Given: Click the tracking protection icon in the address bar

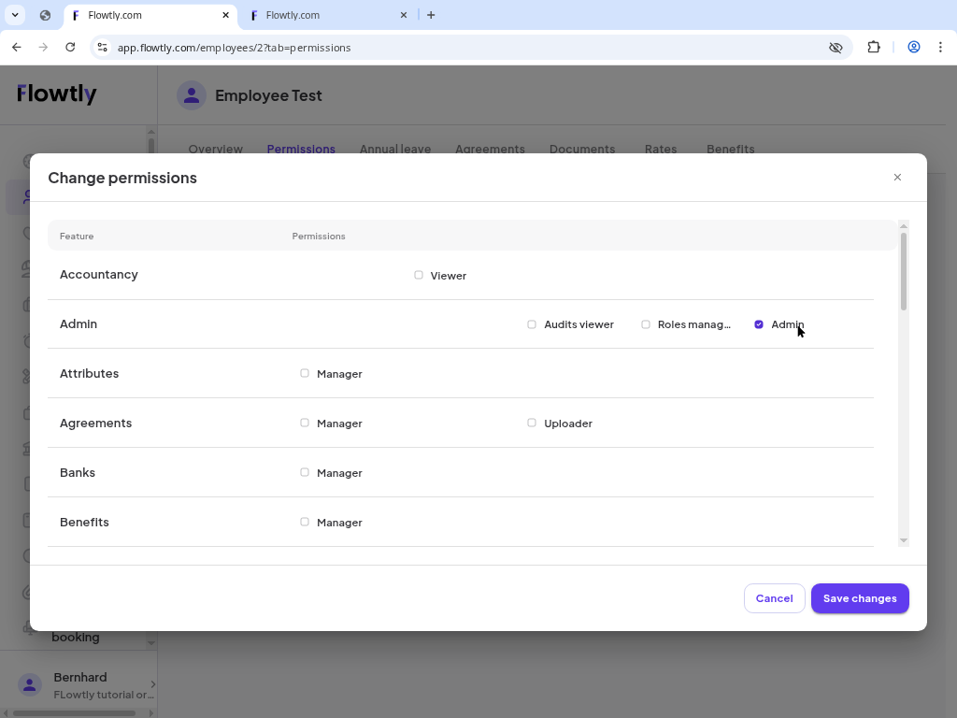Looking at the screenshot, I should pos(836,47).
